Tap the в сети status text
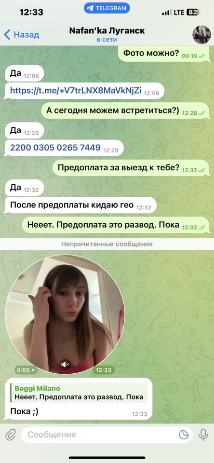The height and width of the screenshot is (463, 214). pos(107,40)
